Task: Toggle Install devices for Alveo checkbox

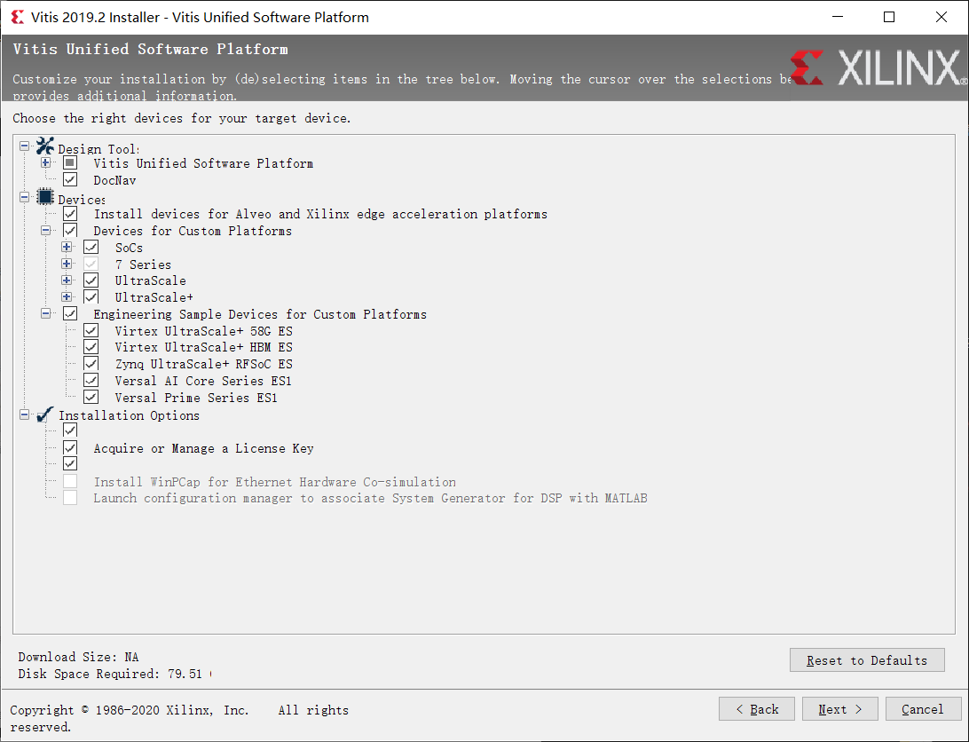Action: [x=70, y=214]
